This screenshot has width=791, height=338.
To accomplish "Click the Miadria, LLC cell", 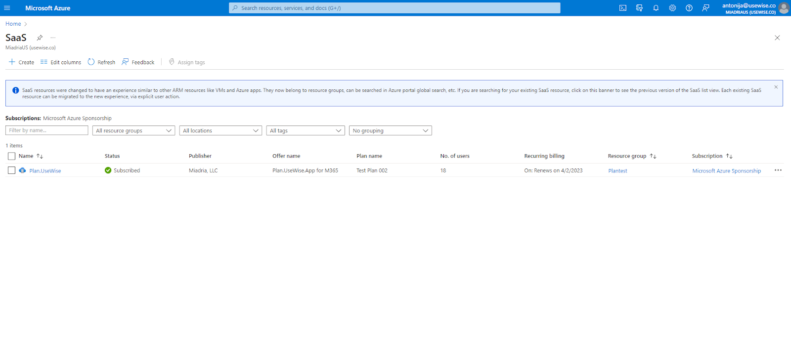I will (x=203, y=170).
